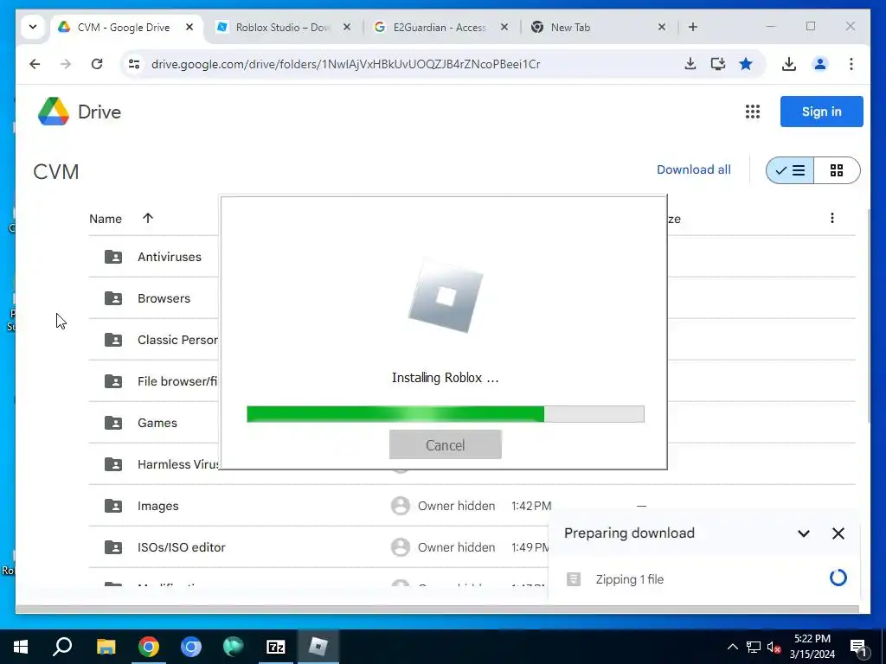Image resolution: width=886 pixels, height=664 pixels.
Task: Open the Chrome profile menu
Action: 820,64
